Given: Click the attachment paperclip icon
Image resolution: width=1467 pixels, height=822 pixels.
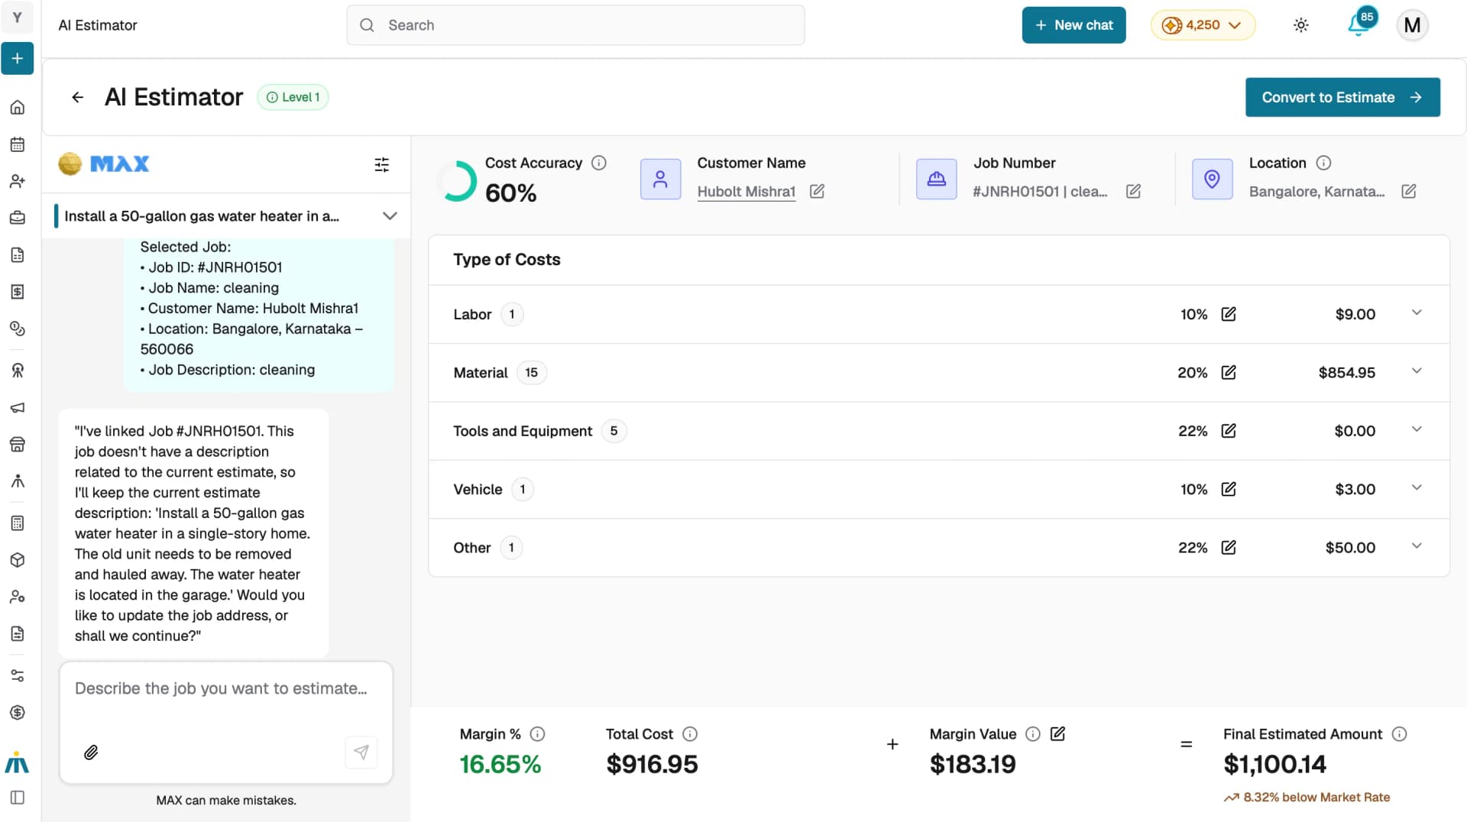Looking at the screenshot, I should (x=91, y=752).
